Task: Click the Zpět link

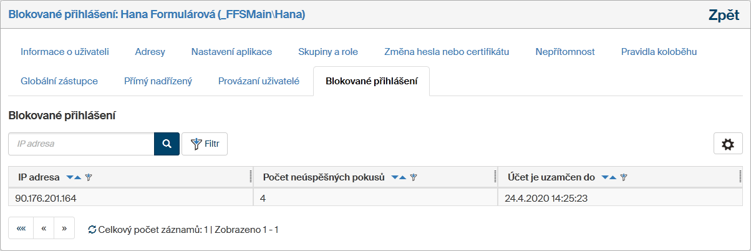Action: (724, 16)
